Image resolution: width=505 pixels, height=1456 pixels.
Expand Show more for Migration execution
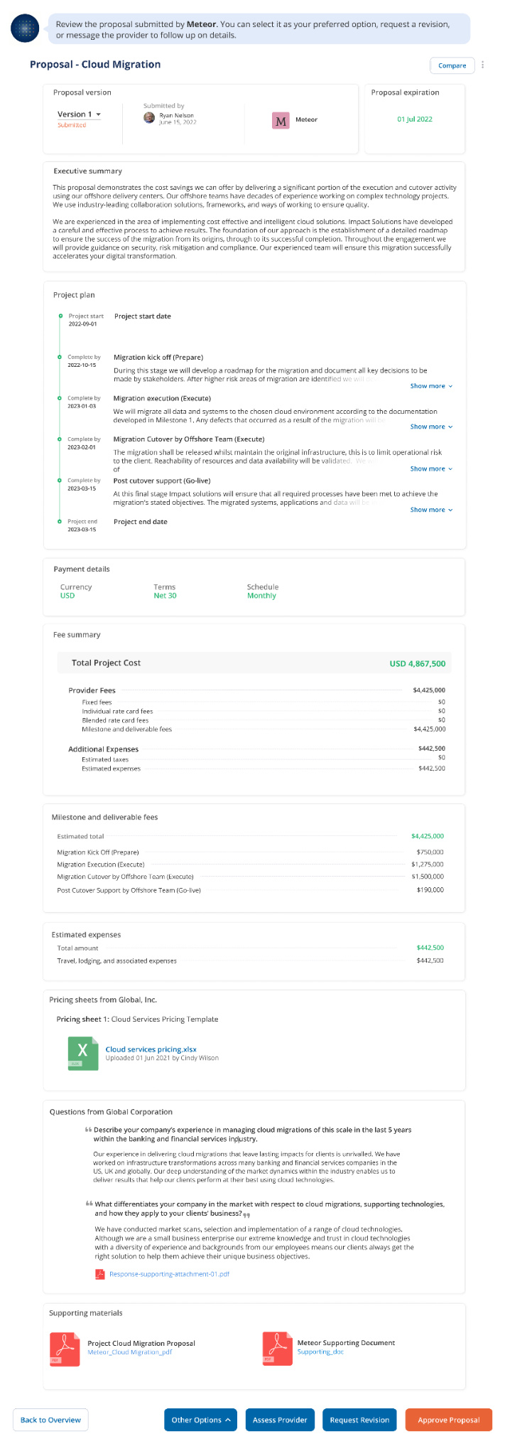coord(431,427)
